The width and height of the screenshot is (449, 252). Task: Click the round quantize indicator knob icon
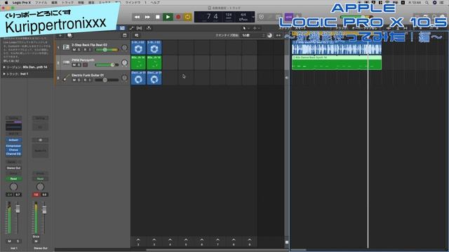(x=269, y=36)
